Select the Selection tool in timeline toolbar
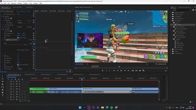The height and width of the screenshot is (110, 196). coord(2,76)
